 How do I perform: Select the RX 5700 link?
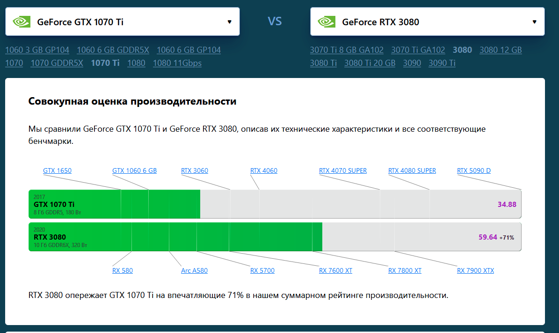(262, 270)
